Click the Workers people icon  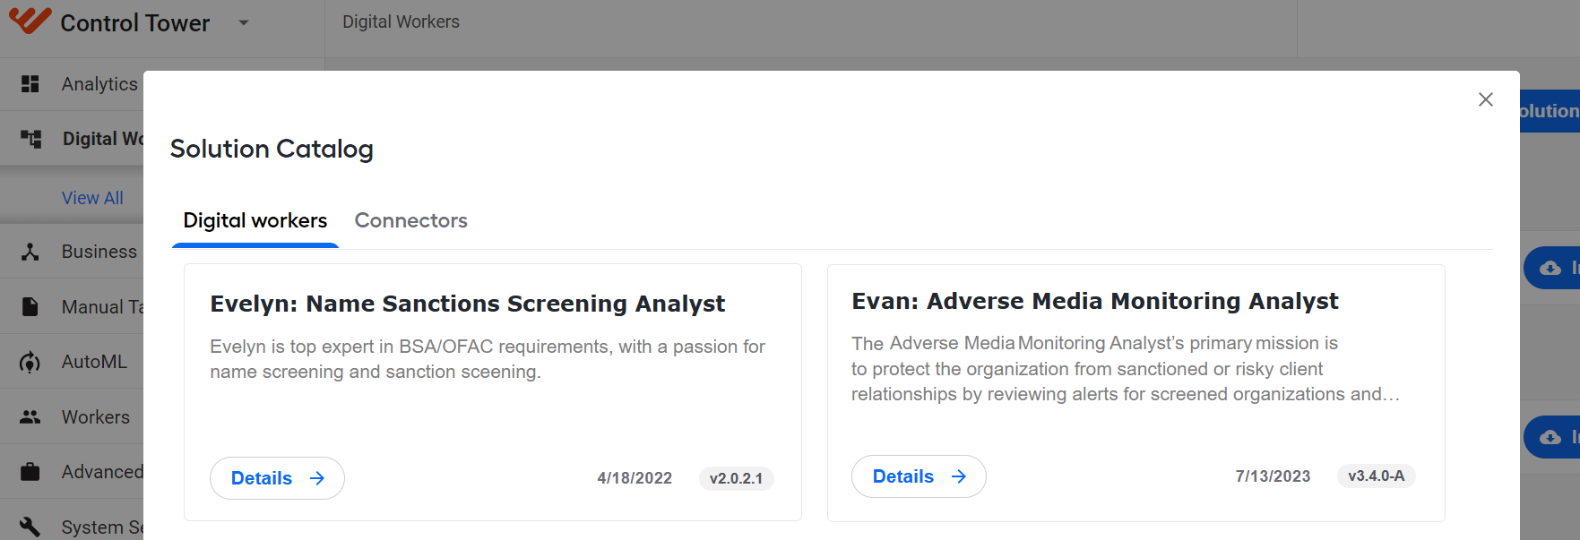(x=30, y=417)
